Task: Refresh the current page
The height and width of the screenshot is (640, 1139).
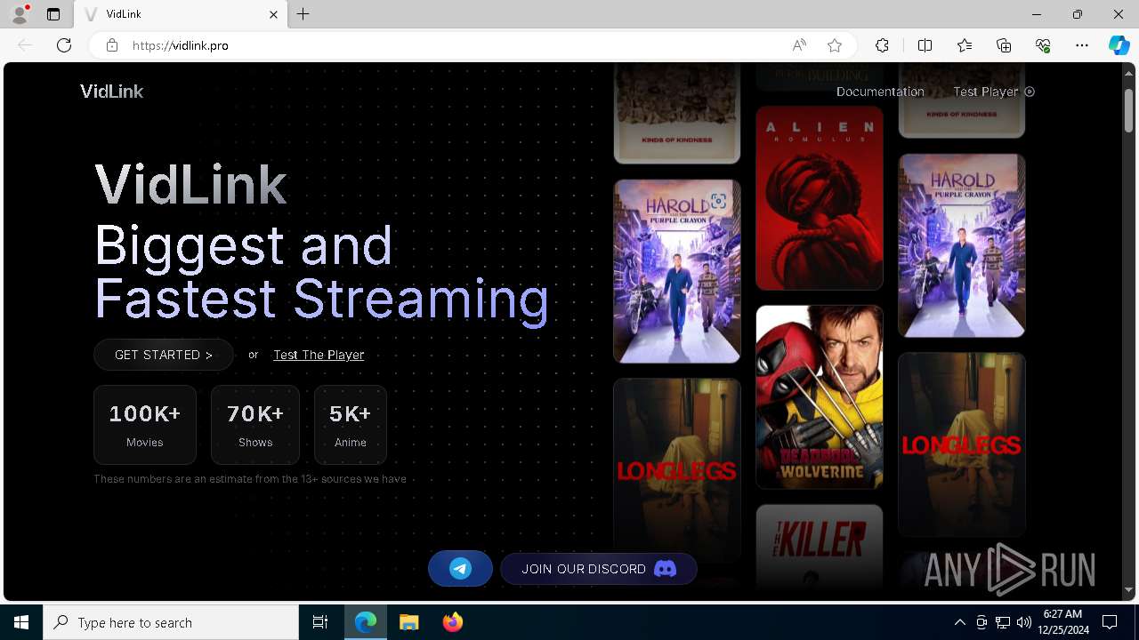Action: pyautogui.click(x=64, y=45)
